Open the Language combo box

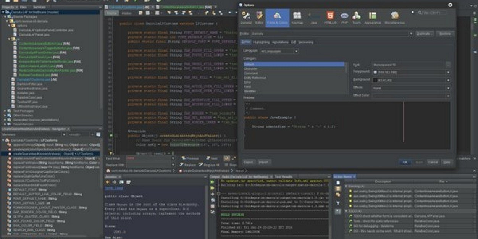tap(279, 51)
